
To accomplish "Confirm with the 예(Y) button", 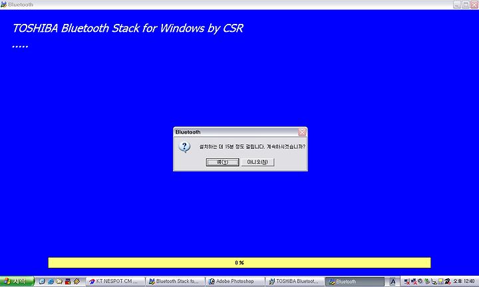I will tap(222, 162).
